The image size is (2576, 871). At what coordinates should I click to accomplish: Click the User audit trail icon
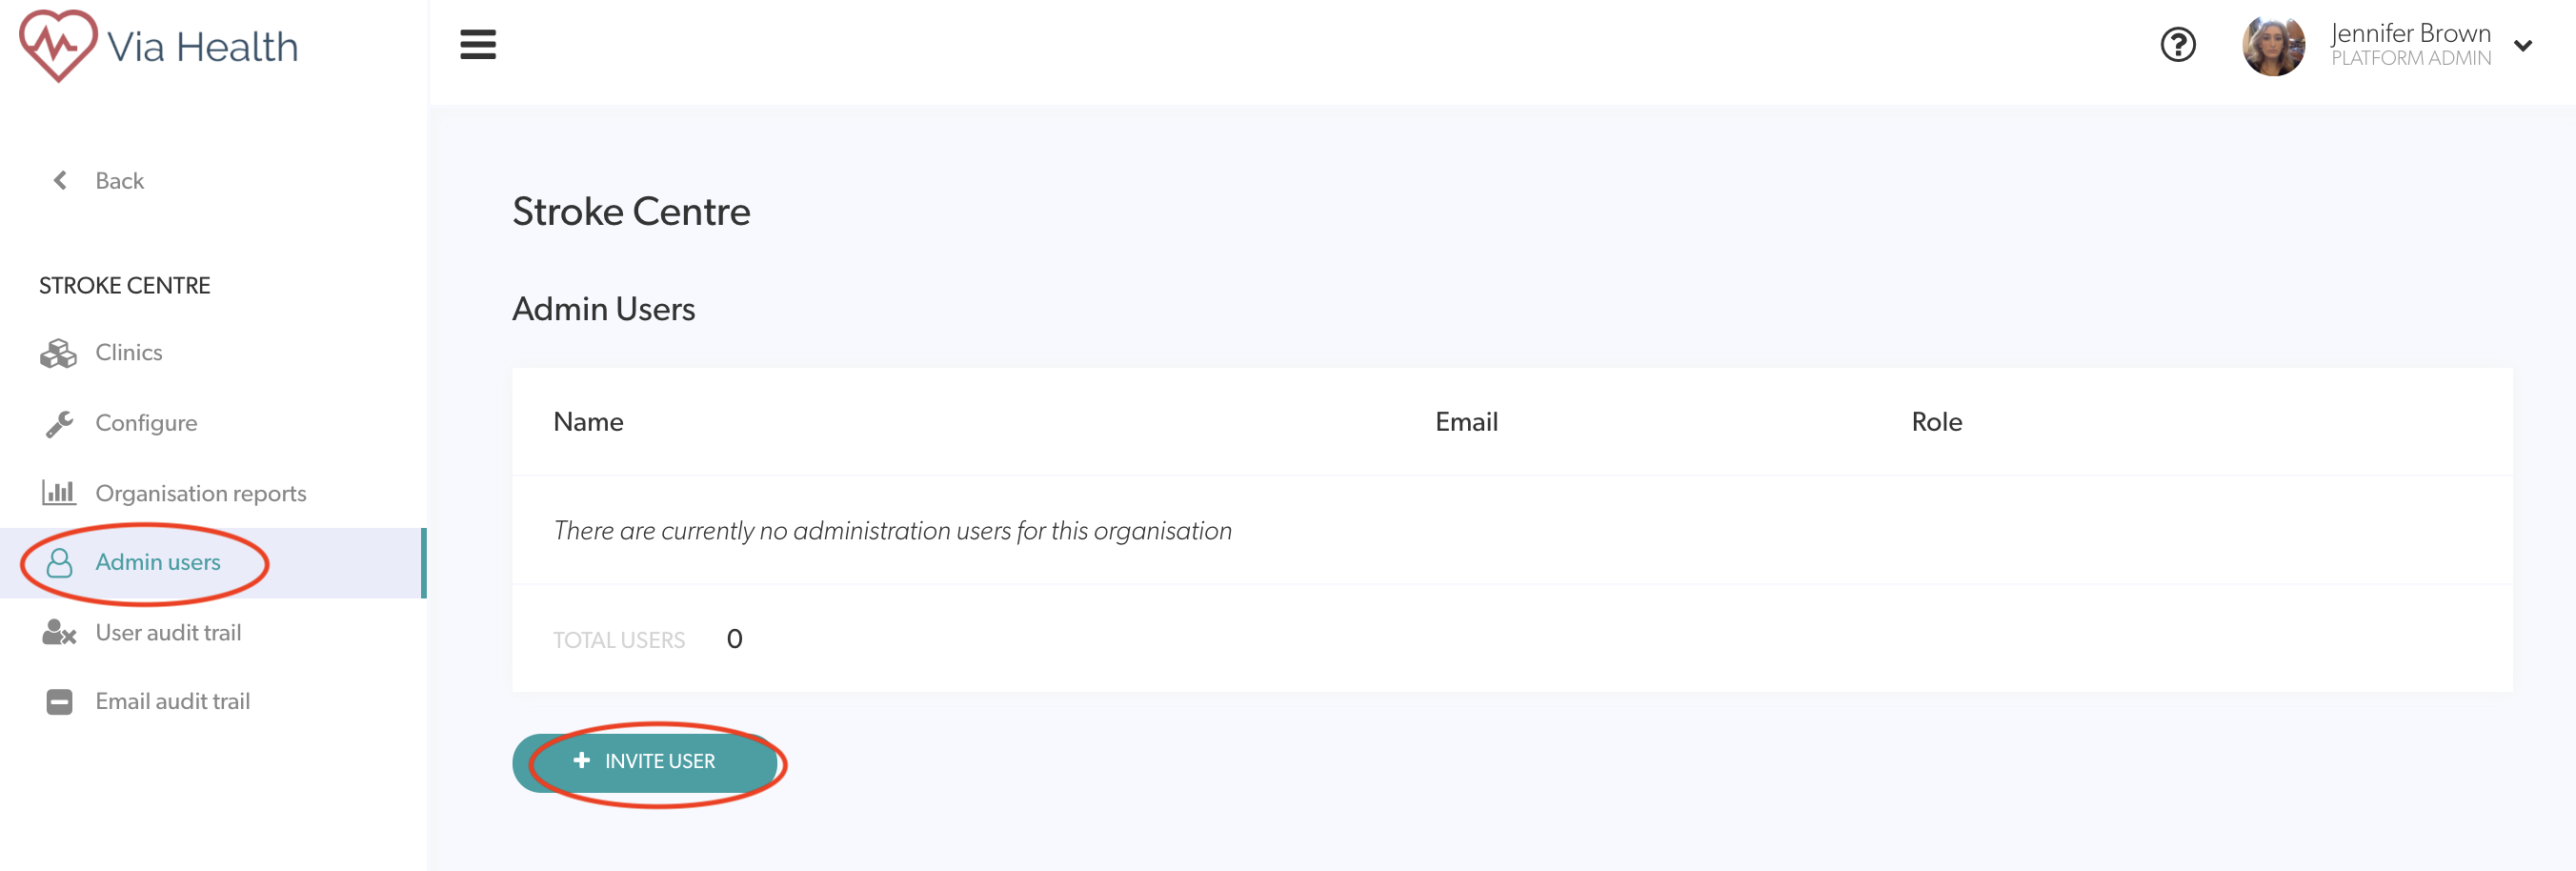coord(59,633)
